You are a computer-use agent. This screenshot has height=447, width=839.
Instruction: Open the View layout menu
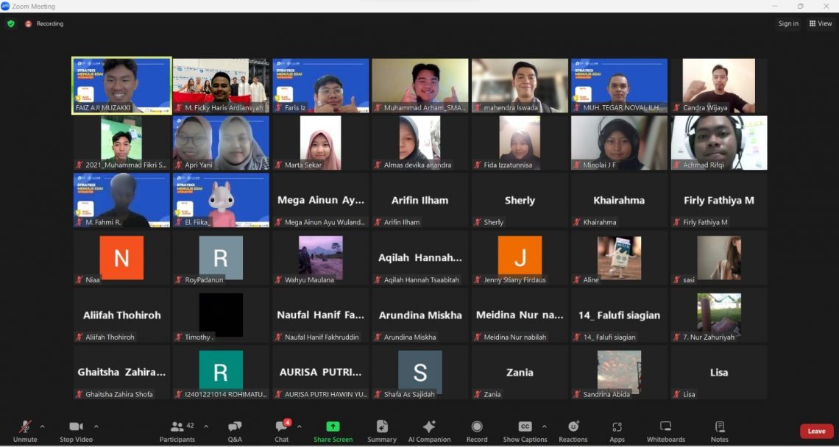pos(821,24)
